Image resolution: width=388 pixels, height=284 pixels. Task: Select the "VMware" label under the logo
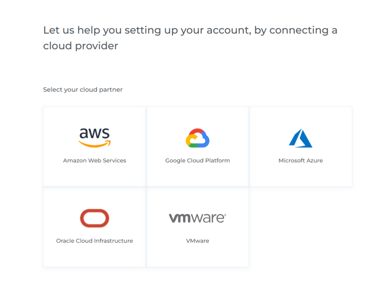(198, 241)
